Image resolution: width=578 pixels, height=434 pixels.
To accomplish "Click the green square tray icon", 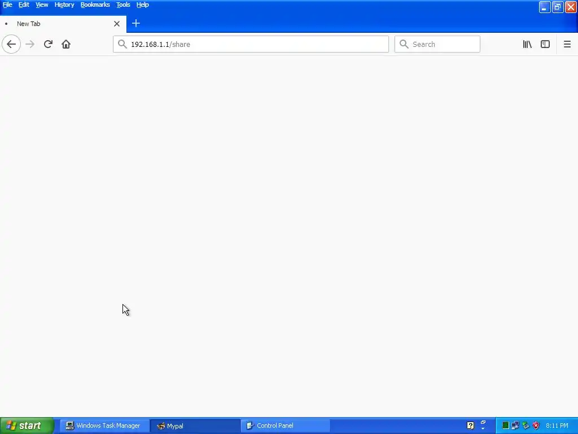I will point(505,426).
